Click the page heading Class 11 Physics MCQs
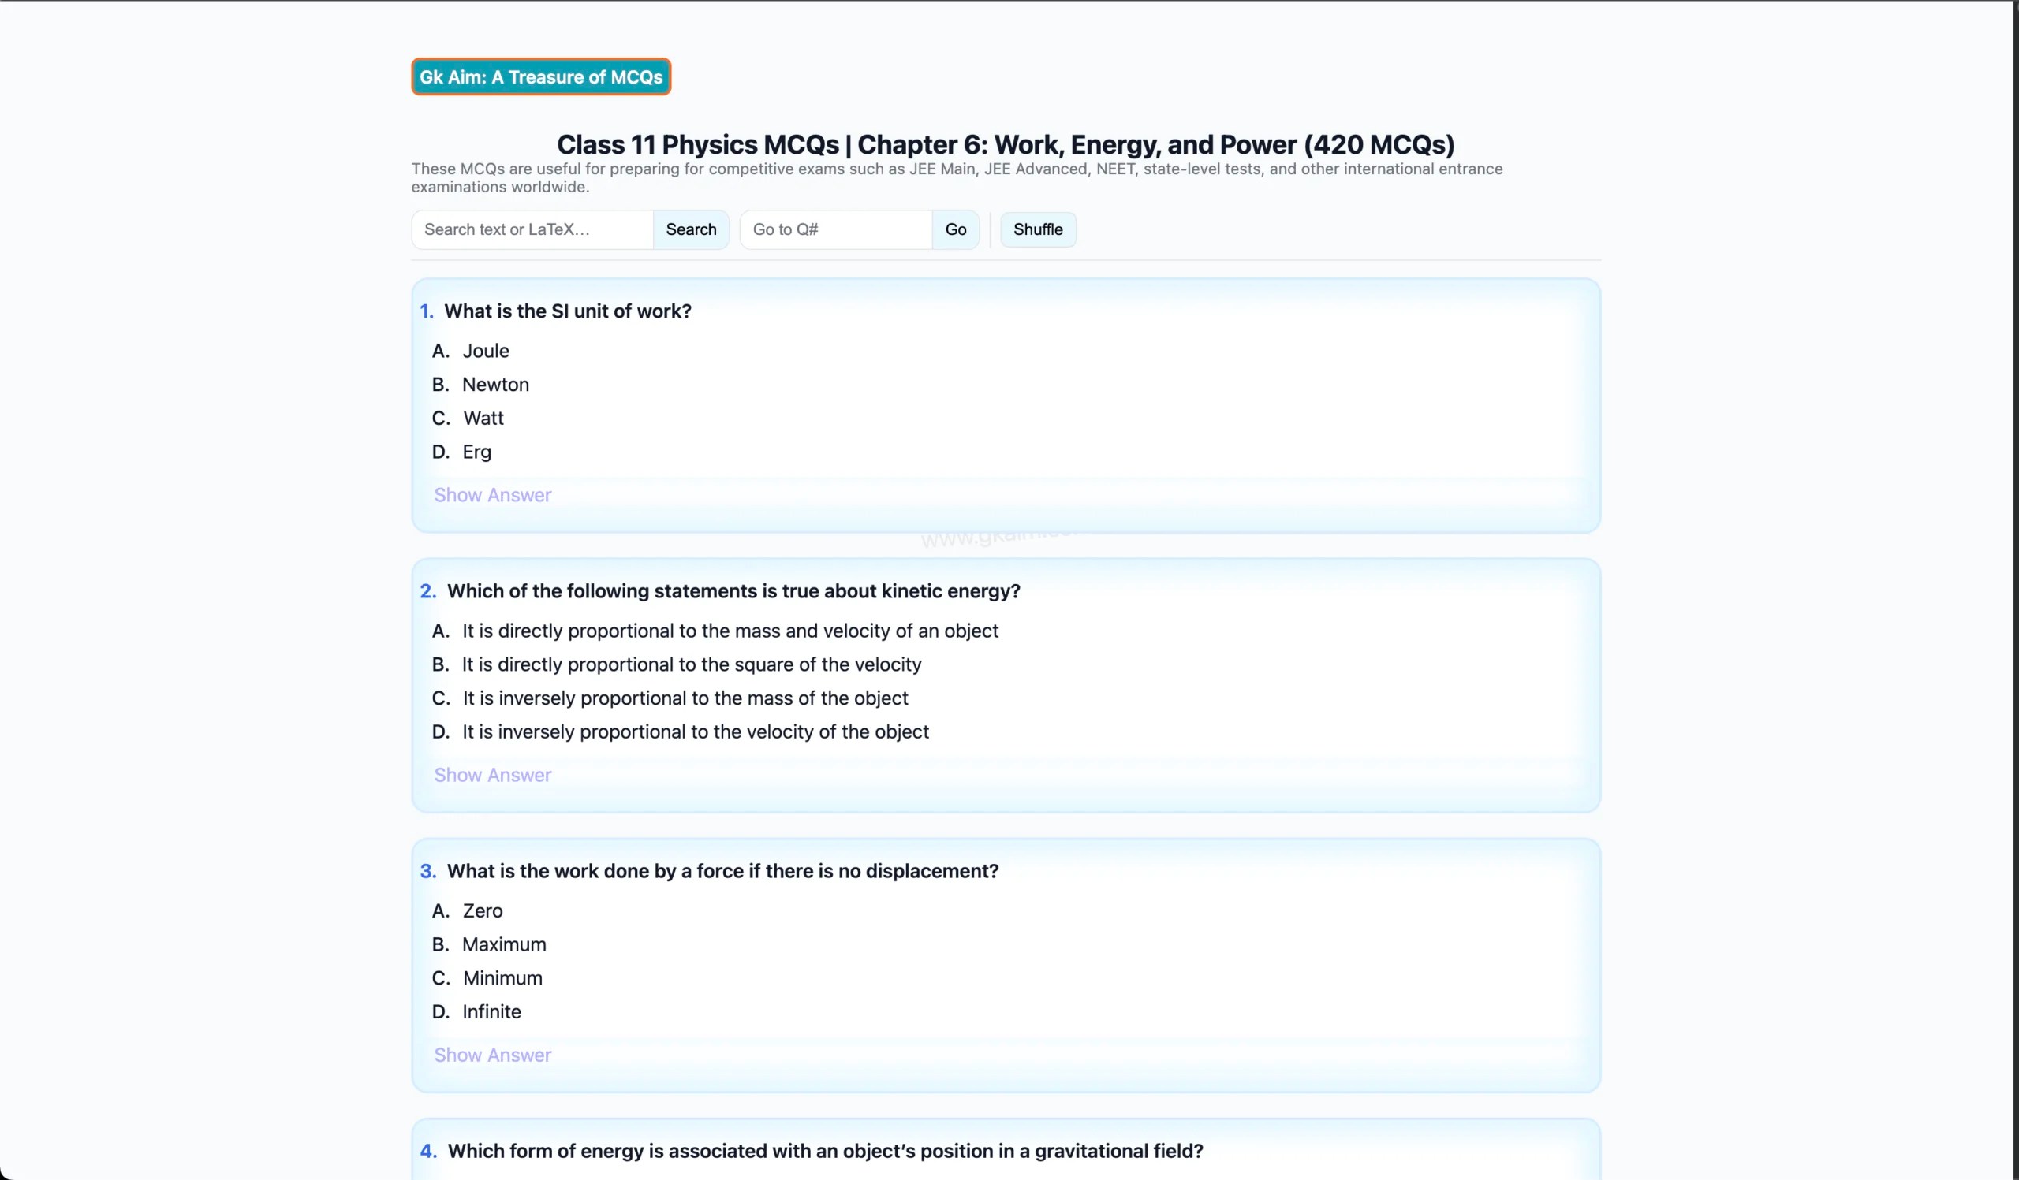2019x1180 pixels. (x=1006, y=145)
